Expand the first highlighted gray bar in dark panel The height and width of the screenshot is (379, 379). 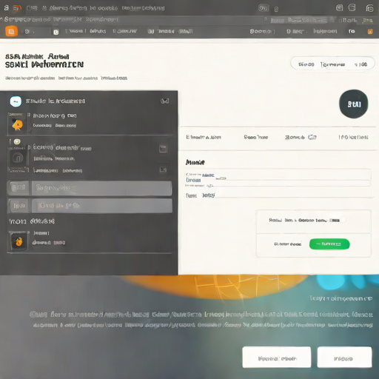tap(90, 188)
